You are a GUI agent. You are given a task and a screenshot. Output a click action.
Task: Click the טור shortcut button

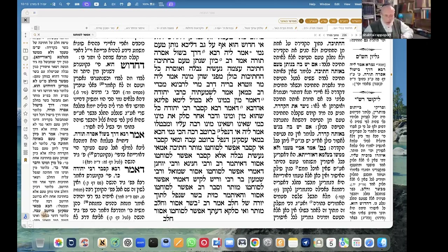tap(333, 21)
